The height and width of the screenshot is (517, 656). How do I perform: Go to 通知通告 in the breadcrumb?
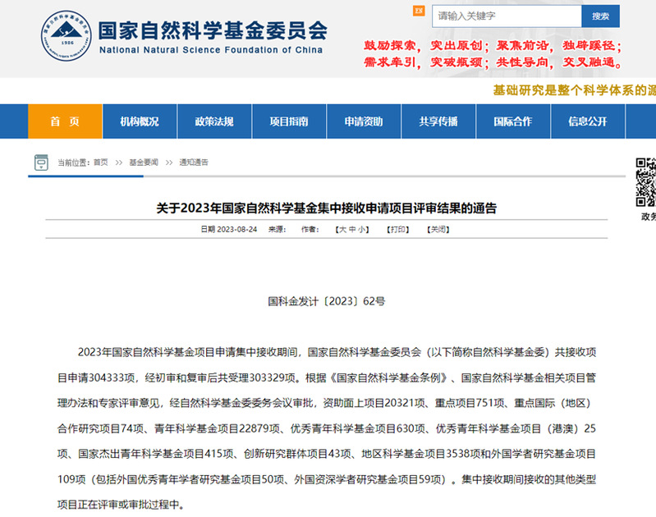194,162
